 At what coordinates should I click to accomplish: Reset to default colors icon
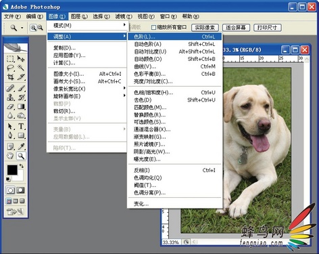point(8,179)
